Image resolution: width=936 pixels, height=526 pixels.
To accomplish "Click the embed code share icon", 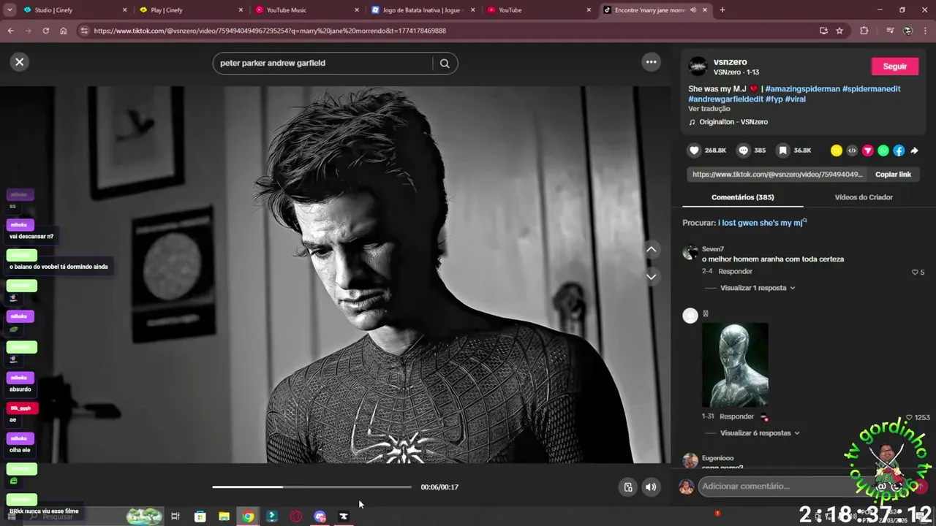I will point(852,150).
